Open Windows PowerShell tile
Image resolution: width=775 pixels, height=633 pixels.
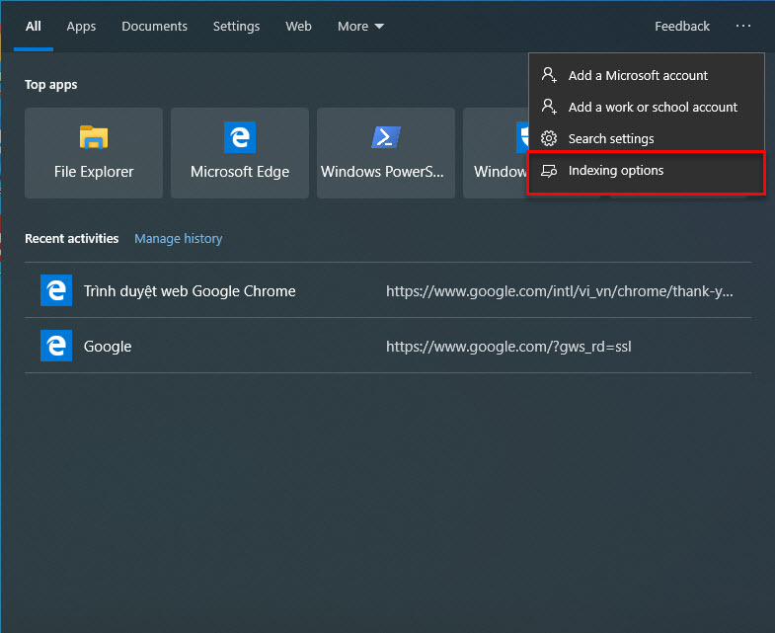tap(385, 153)
